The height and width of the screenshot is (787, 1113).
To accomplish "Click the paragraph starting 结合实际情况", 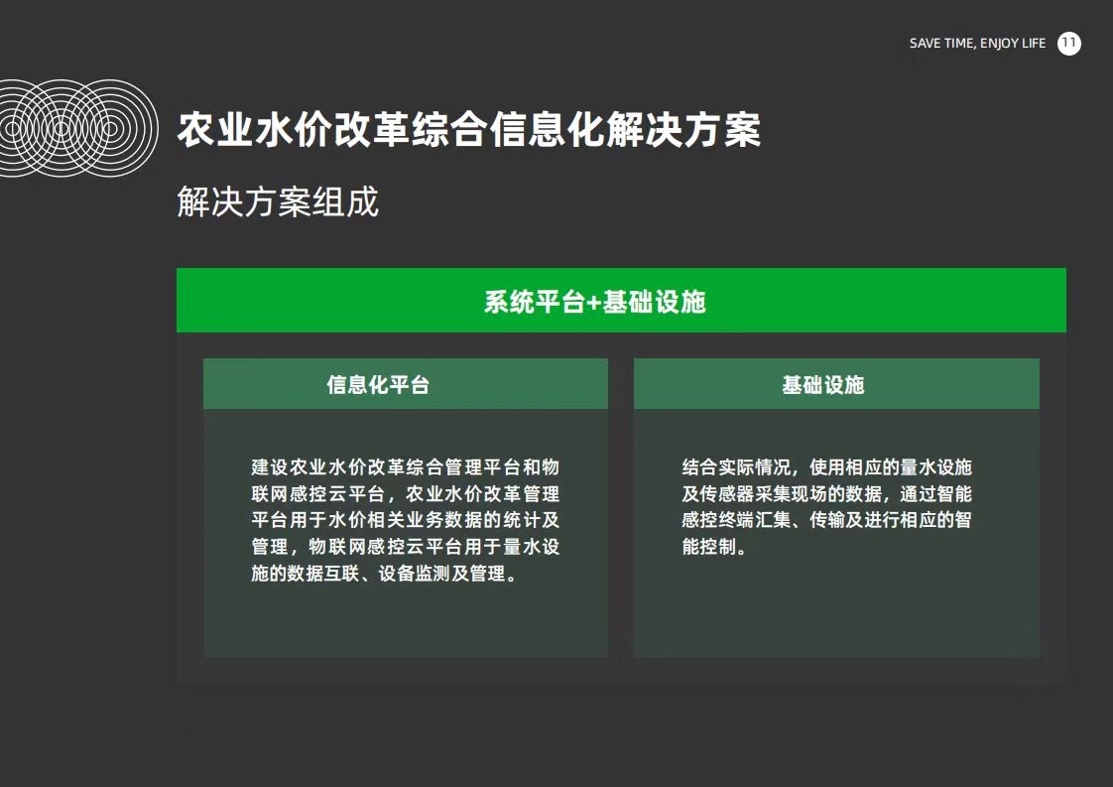I will coord(826,506).
